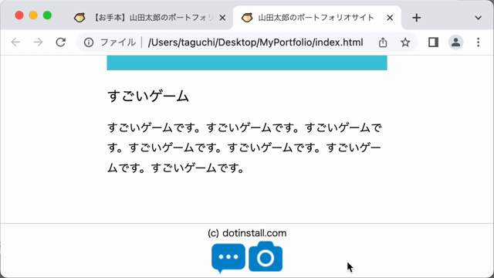Open site info via the circle-i icon

[89, 42]
